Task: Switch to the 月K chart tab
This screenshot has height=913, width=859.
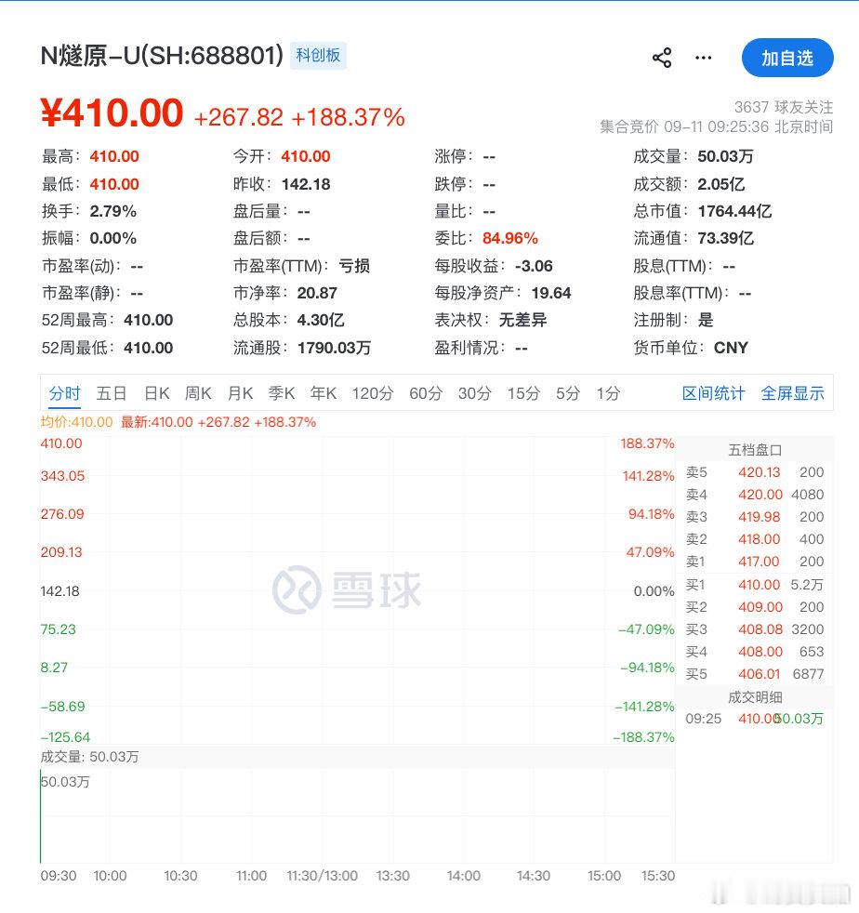Action: coord(240,393)
